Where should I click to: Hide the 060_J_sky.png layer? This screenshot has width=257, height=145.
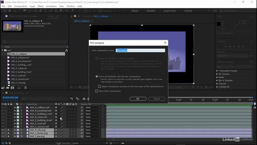click(3, 136)
